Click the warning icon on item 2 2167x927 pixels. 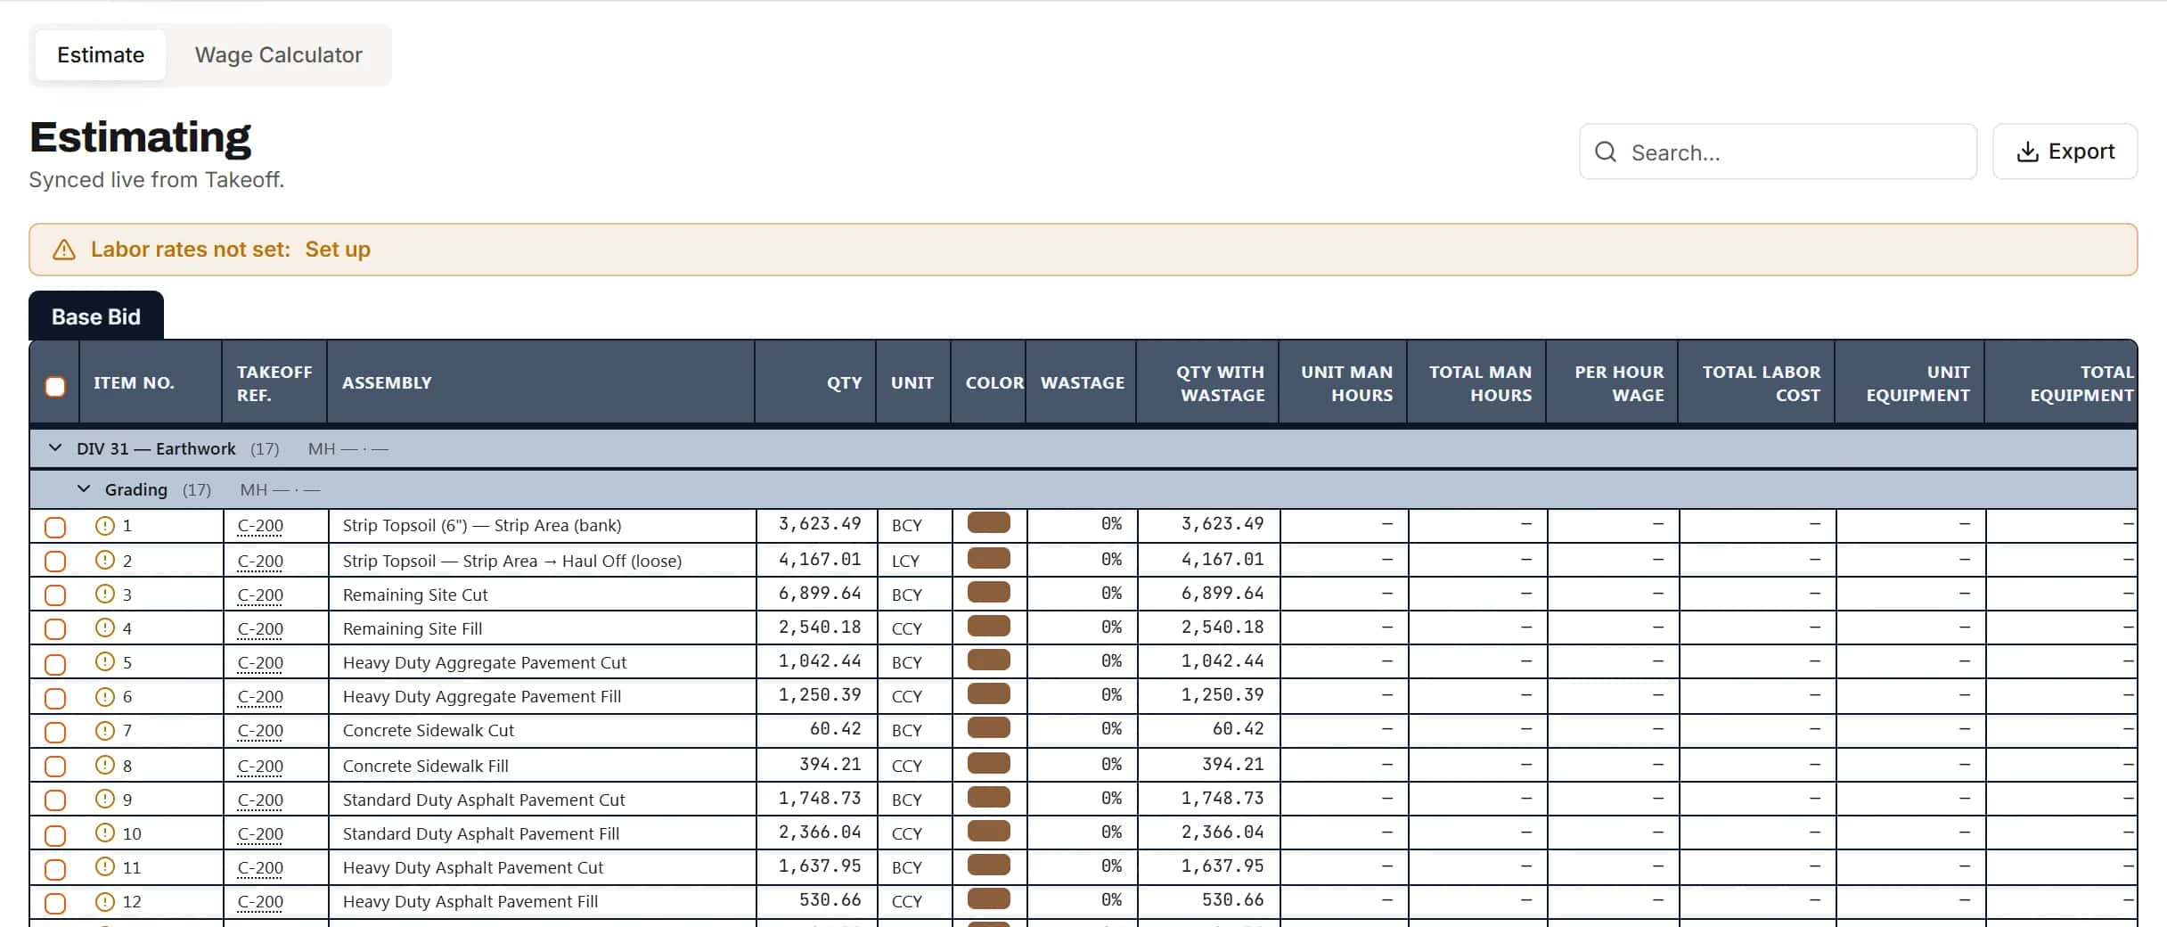click(x=105, y=560)
